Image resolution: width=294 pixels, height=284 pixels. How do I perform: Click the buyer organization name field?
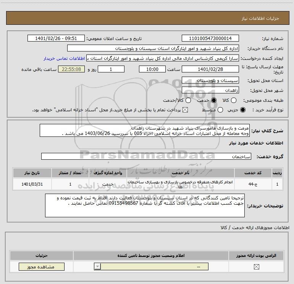click(x=153, y=48)
